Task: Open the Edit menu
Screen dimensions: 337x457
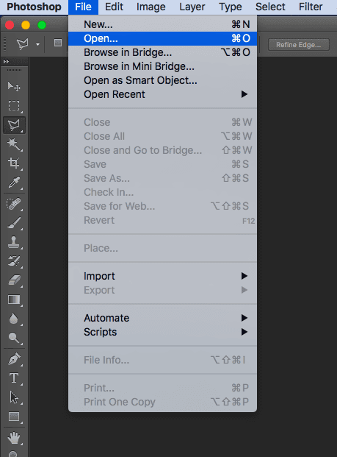Action: (x=114, y=7)
